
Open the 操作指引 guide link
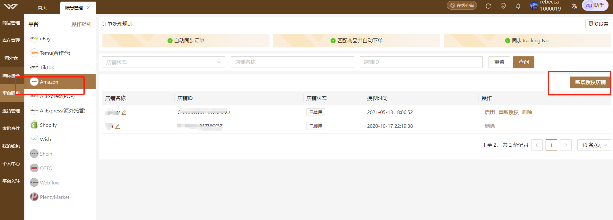click(81, 24)
